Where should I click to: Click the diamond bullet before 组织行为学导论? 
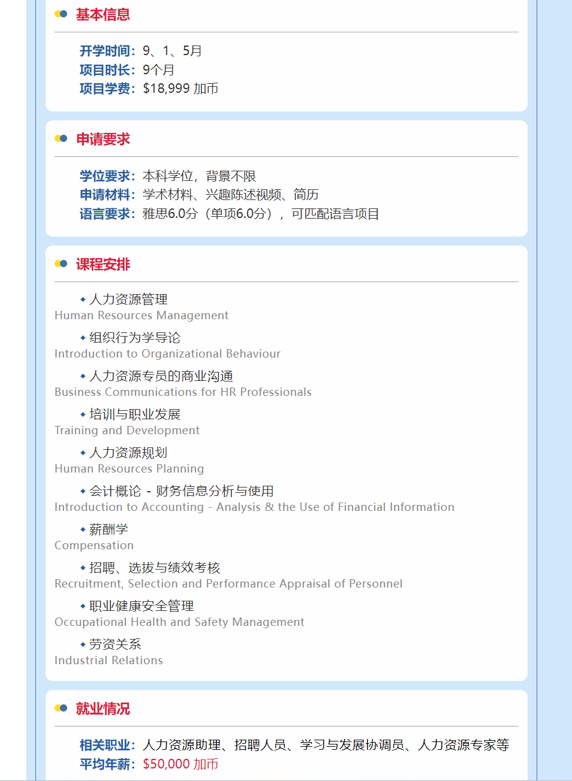83,338
